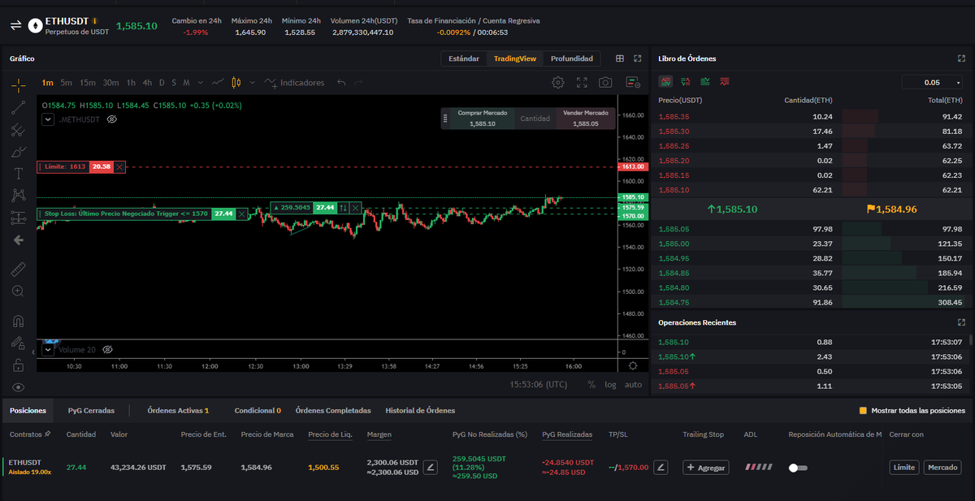Select the trend line drawing tool
The height and width of the screenshot is (501, 975).
pyautogui.click(x=18, y=106)
